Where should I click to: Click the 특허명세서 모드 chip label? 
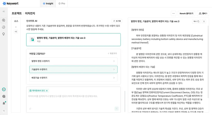click(x=38, y=91)
